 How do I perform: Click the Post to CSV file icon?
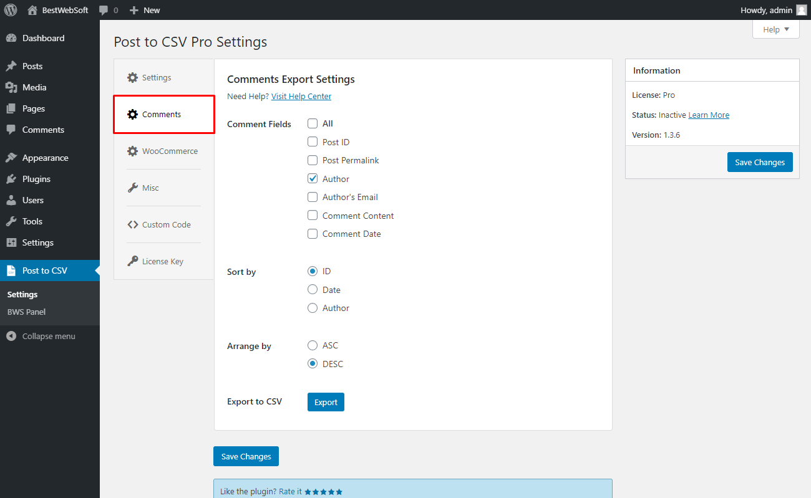(11, 271)
